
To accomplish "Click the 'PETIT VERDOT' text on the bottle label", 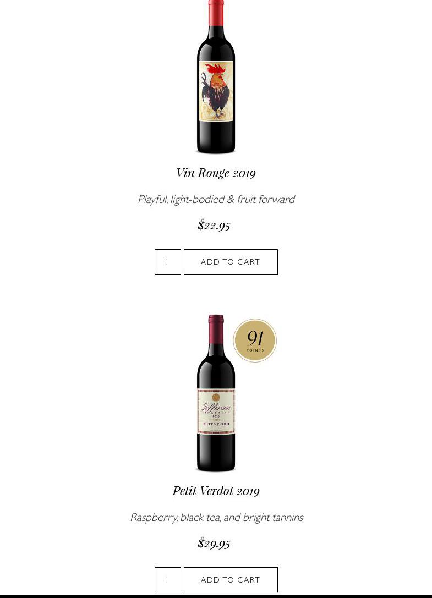I will (216, 424).
